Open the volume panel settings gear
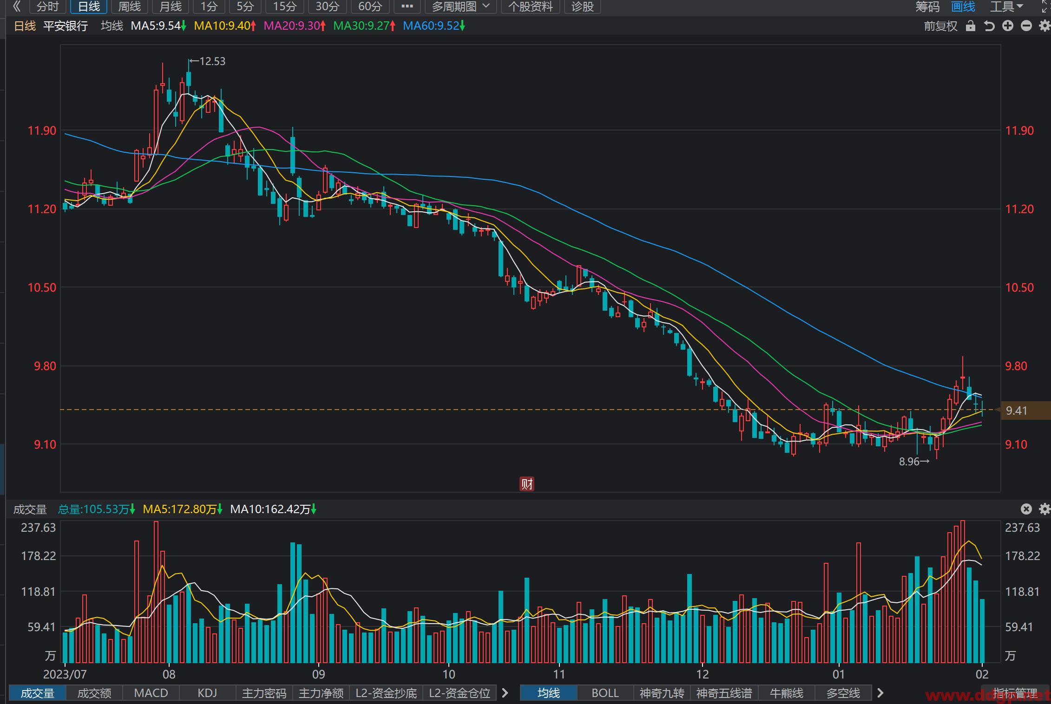1051x704 pixels. (1044, 509)
